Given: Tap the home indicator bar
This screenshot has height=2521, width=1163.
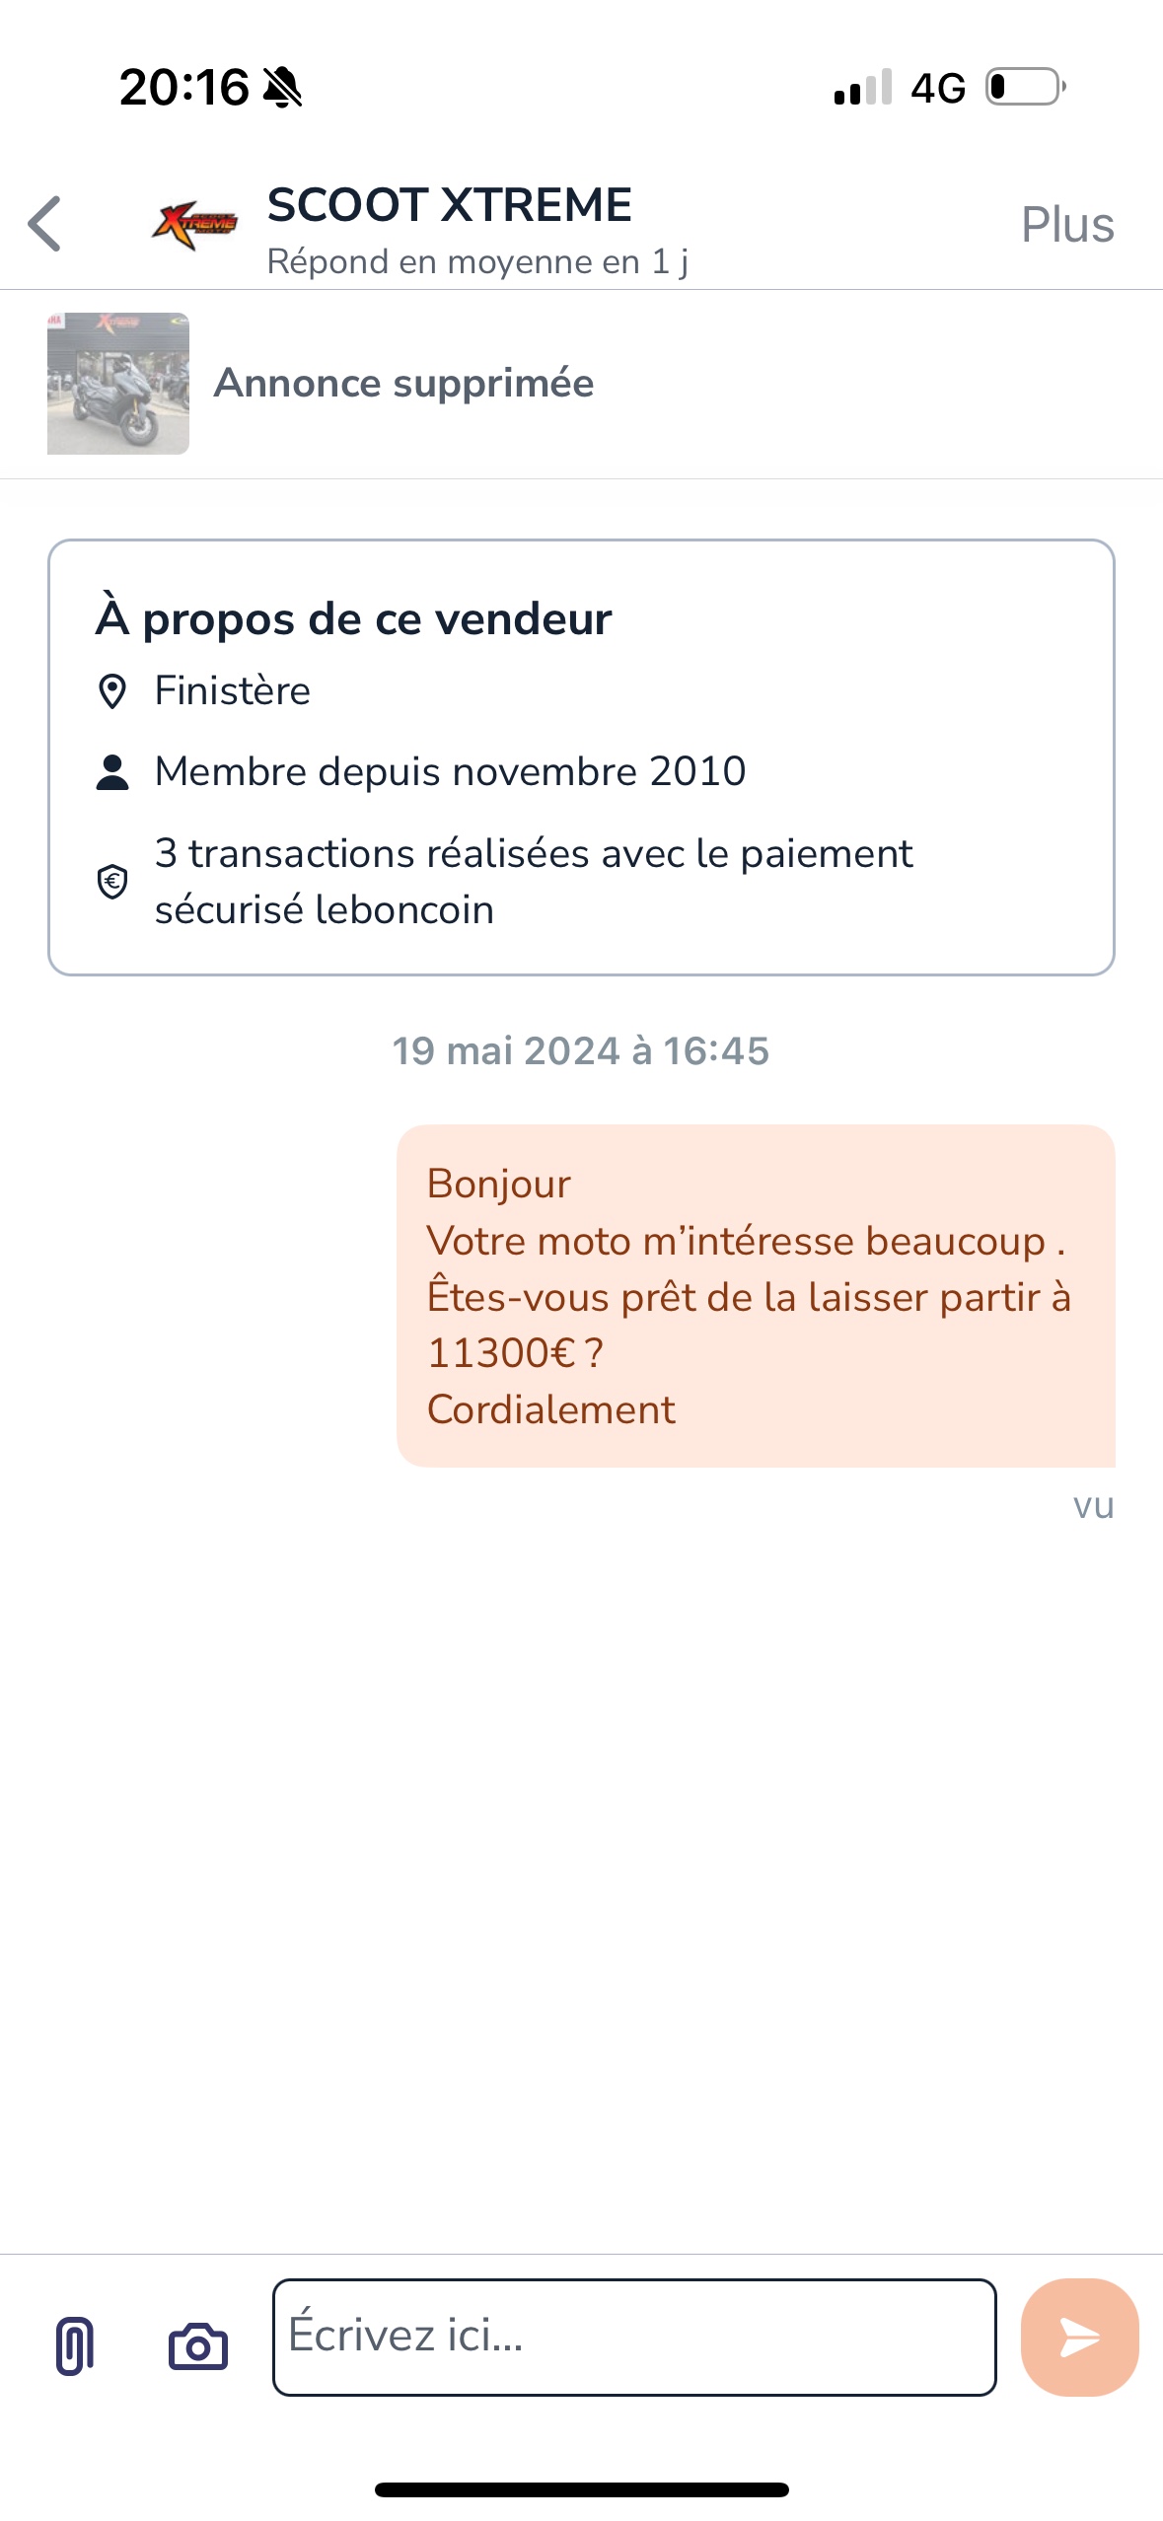Looking at the screenshot, I should click(x=582, y=2489).
